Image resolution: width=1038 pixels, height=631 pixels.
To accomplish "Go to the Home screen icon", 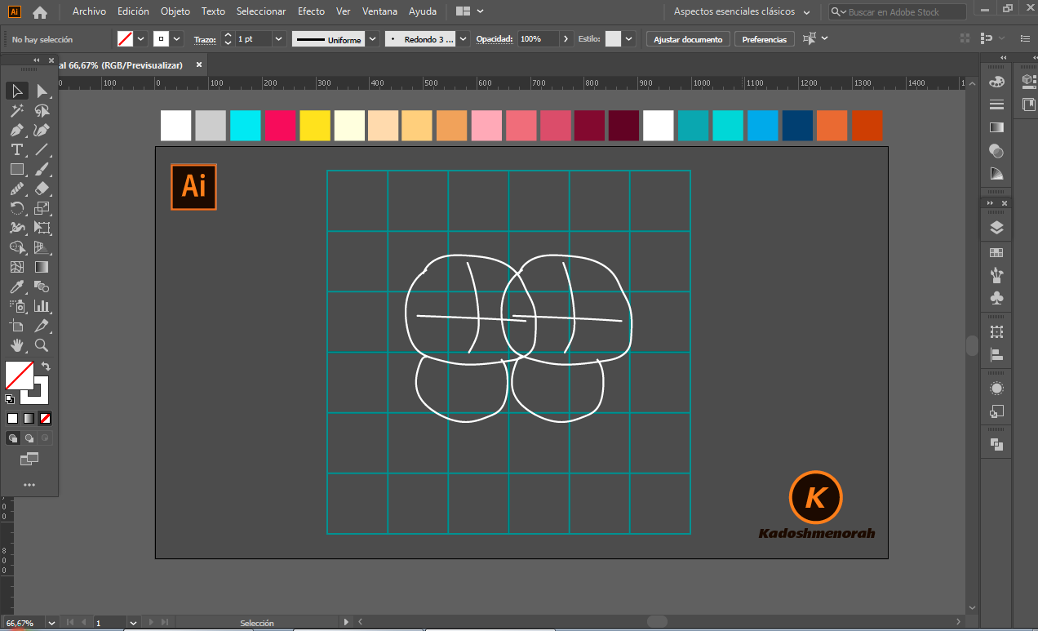I will tap(40, 12).
